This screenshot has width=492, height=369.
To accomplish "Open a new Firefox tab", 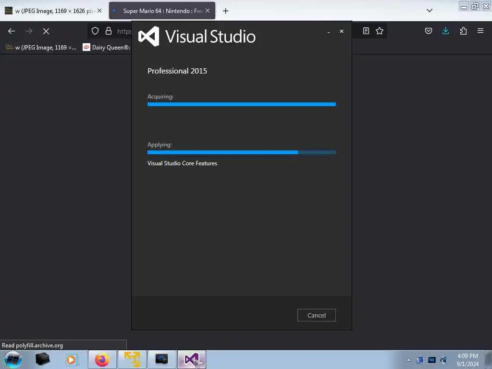I will 226,11.
